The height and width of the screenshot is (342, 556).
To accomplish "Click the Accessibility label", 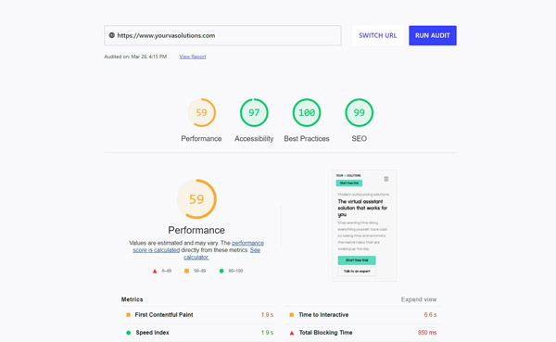I will (254, 139).
